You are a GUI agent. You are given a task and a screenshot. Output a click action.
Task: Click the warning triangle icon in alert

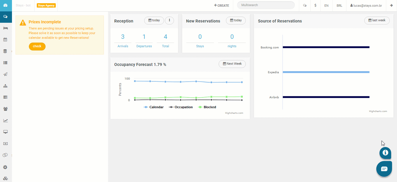[23, 23]
